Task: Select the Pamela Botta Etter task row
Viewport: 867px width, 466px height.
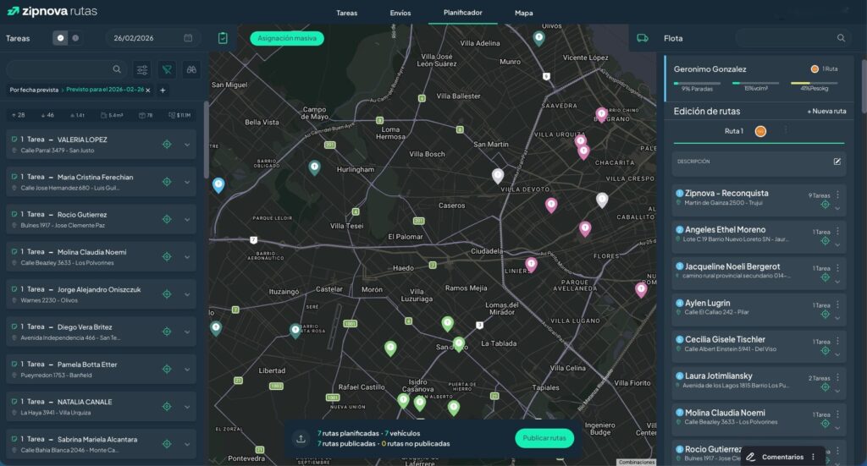Action: click(x=102, y=370)
